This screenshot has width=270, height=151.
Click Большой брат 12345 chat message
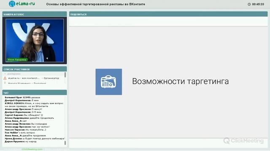click(x=22, y=97)
